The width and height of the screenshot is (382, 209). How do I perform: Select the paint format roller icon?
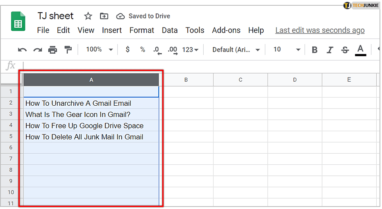click(68, 50)
